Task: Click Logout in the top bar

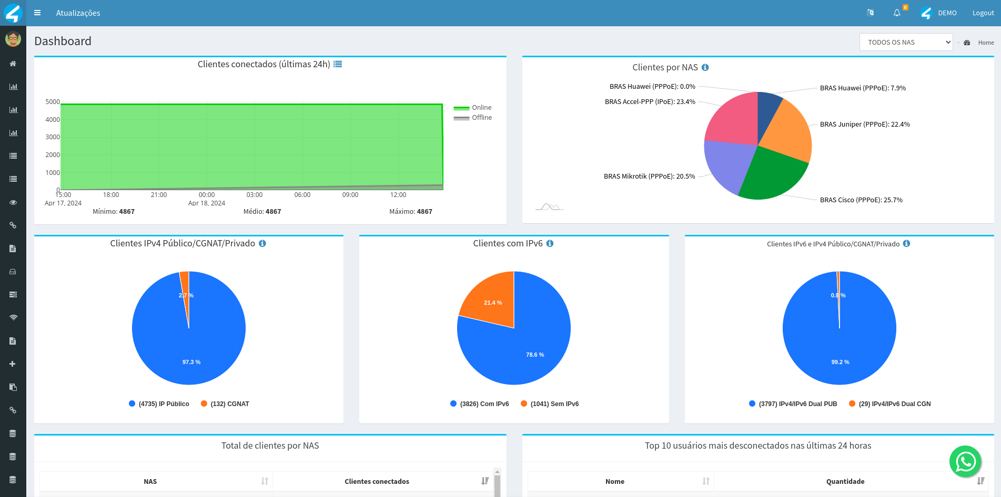Action: (x=983, y=13)
